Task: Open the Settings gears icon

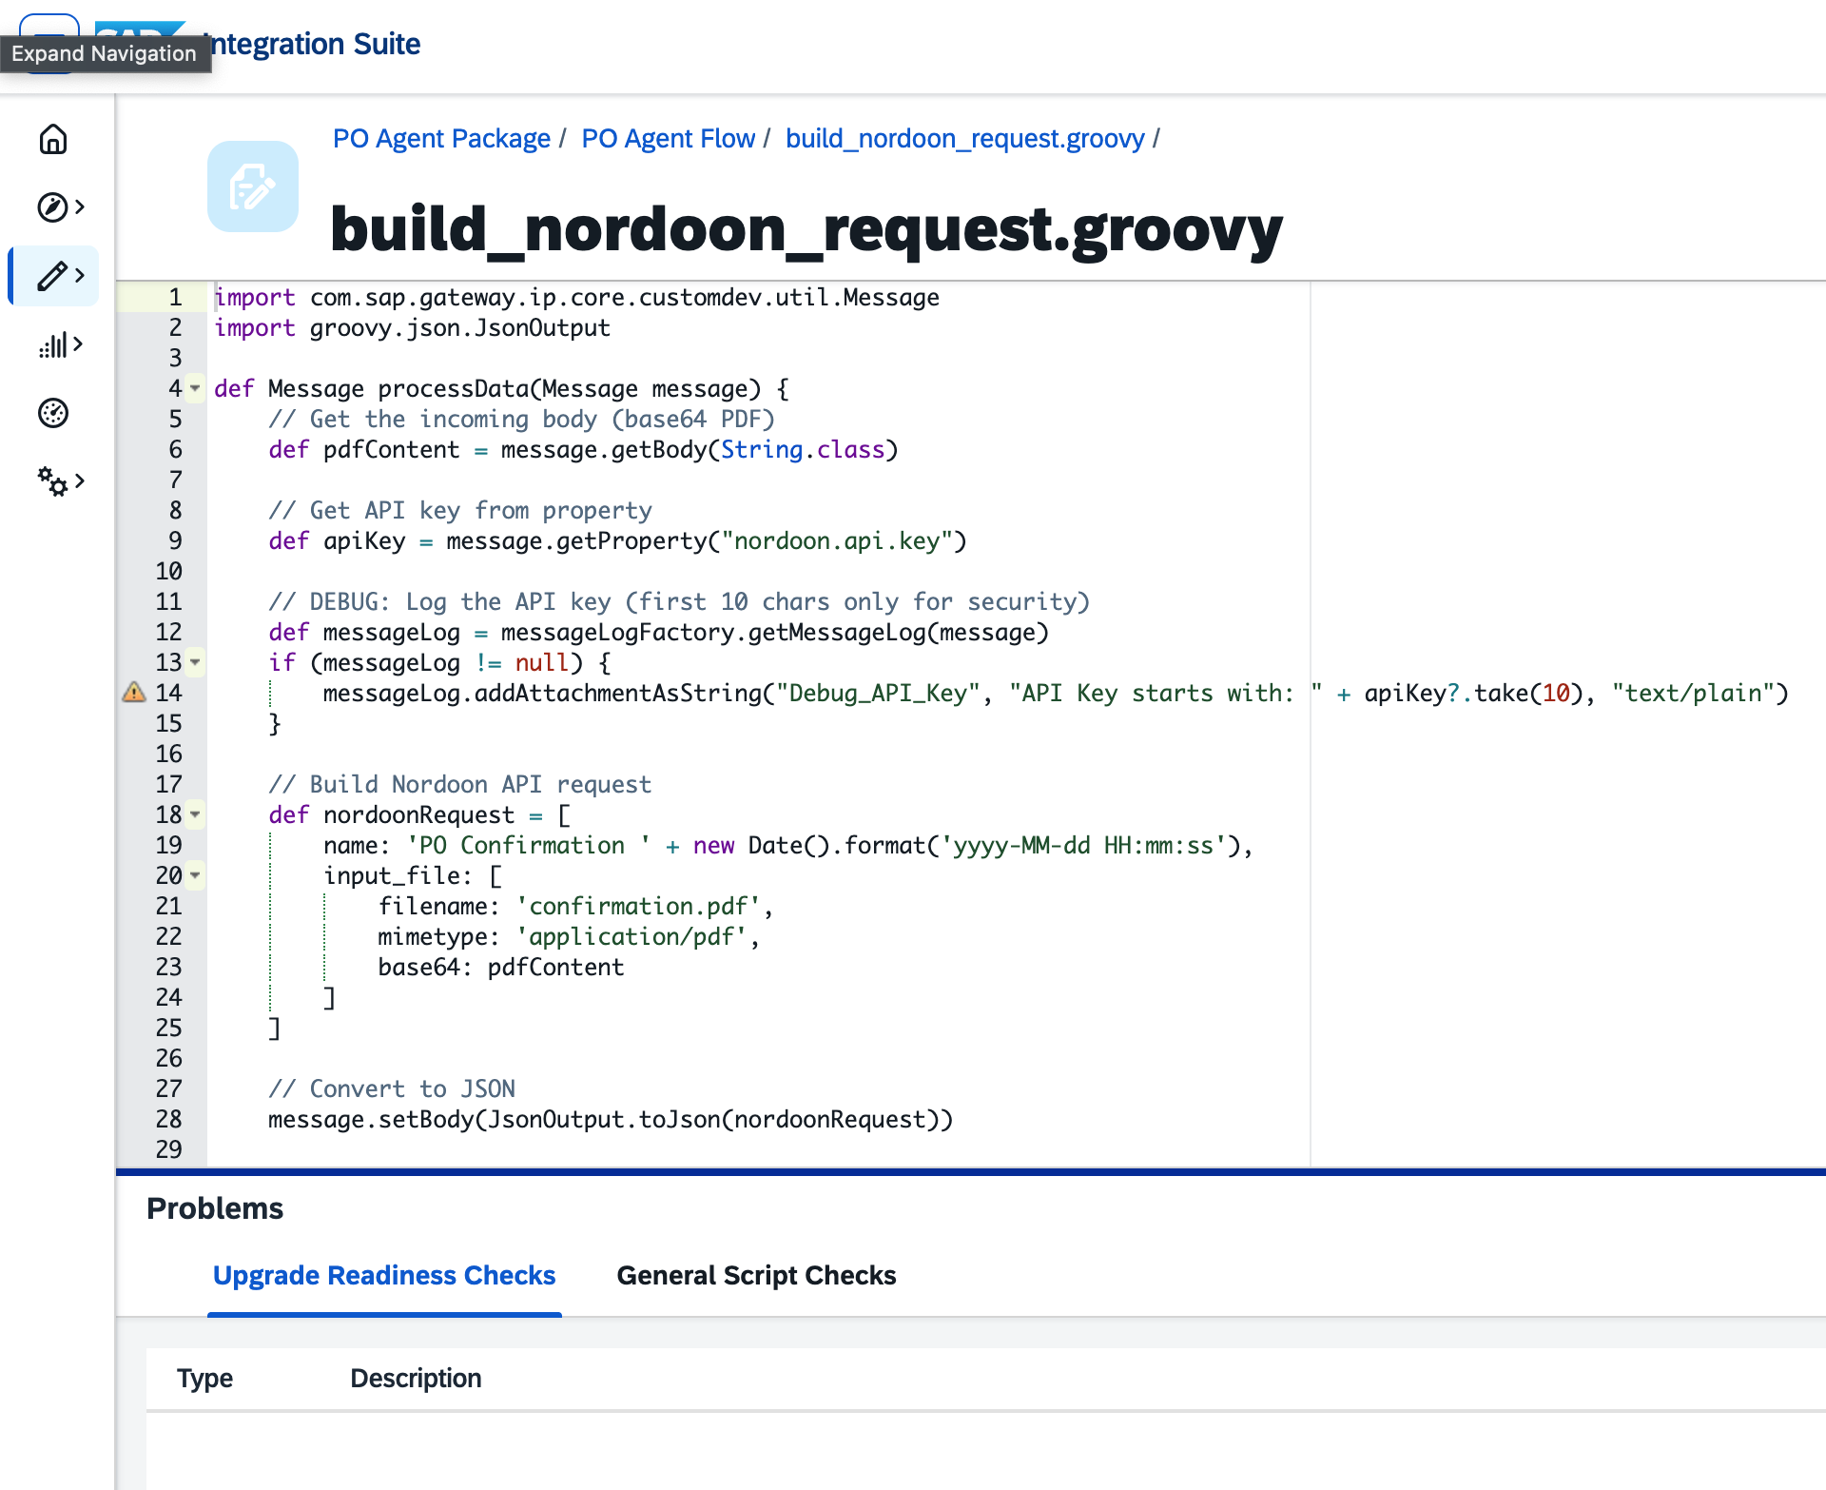Action: (53, 481)
